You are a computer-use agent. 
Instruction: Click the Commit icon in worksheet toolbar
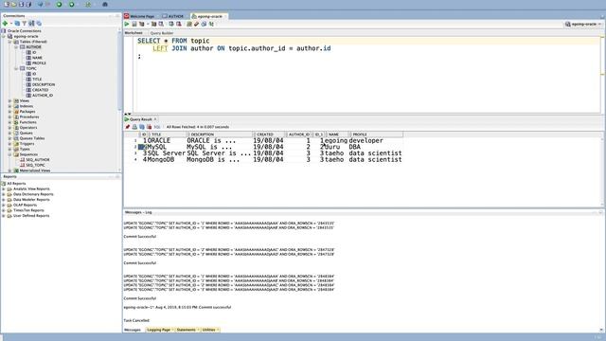coord(171,24)
